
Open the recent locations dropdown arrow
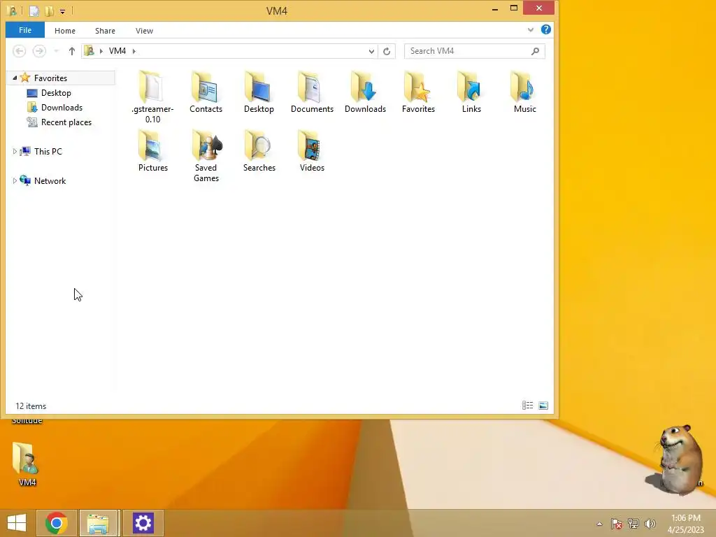[56, 51]
